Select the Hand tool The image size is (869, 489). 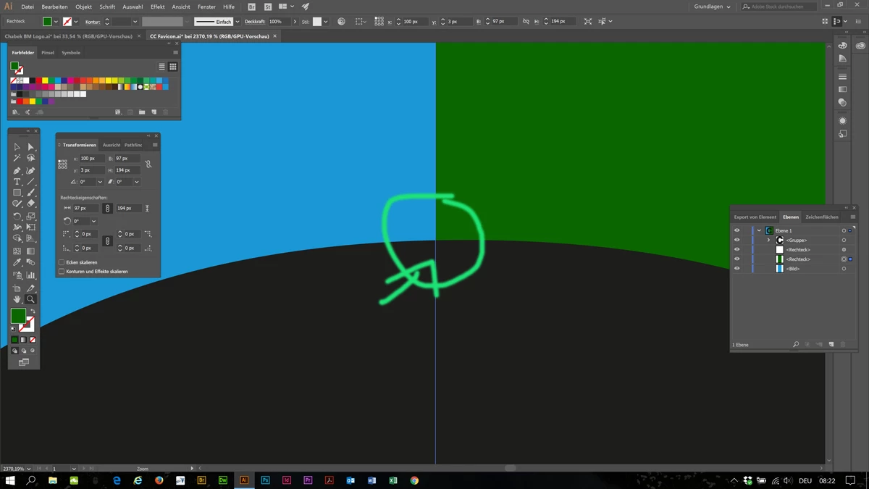(x=17, y=299)
